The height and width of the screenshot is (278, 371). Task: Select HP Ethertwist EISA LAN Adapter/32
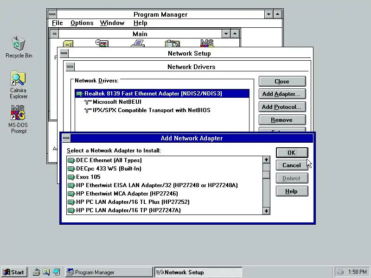click(x=165, y=185)
